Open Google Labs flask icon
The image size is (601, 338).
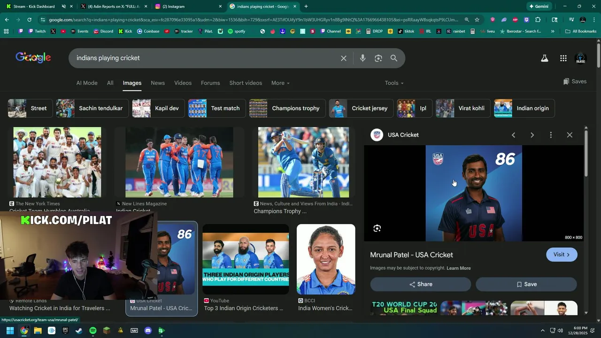click(x=545, y=58)
